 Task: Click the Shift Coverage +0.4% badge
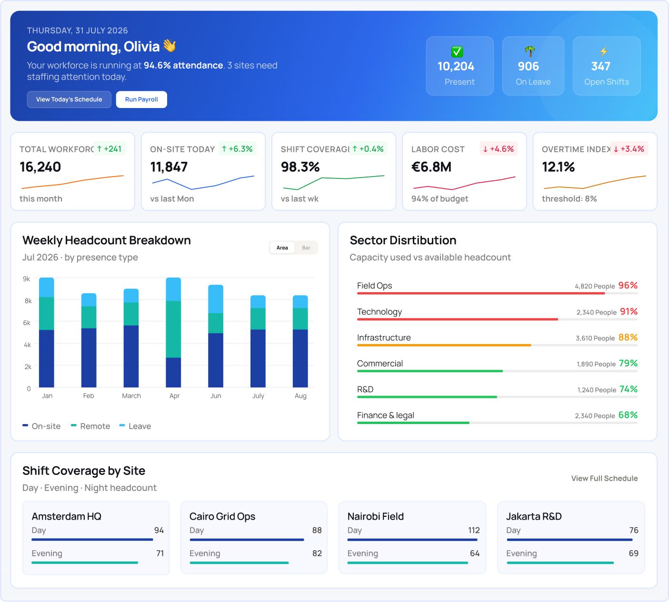pyautogui.click(x=368, y=149)
